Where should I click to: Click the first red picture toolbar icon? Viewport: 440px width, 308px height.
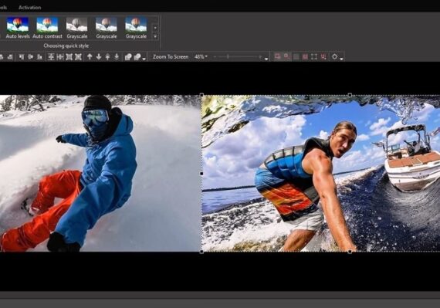[278, 57]
